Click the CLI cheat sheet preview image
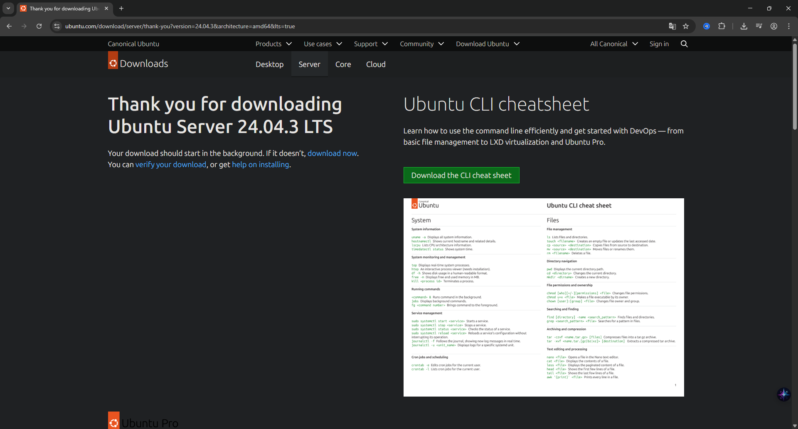 543,296
